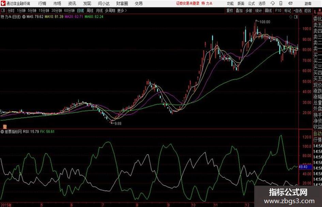Click the 108.00 high price label
The width and height of the screenshot is (322, 207).
265,22
